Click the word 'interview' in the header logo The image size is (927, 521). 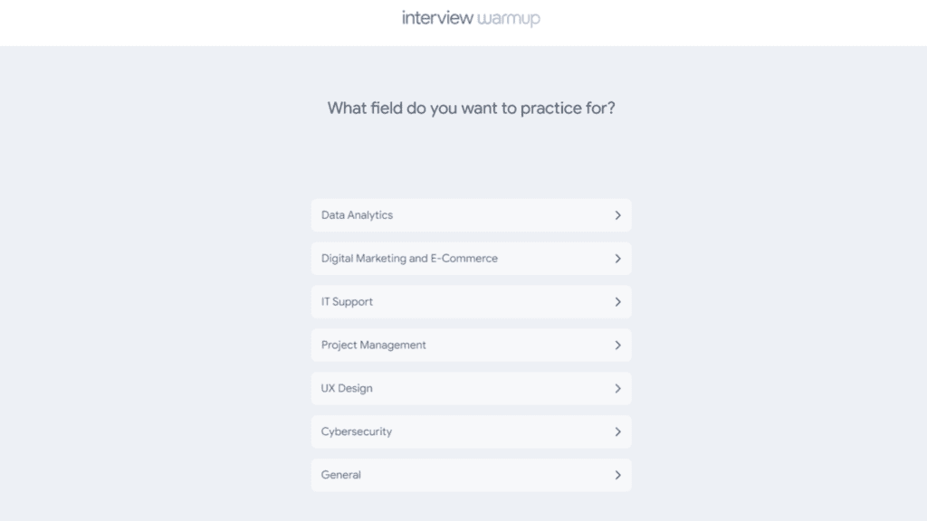click(x=435, y=17)
